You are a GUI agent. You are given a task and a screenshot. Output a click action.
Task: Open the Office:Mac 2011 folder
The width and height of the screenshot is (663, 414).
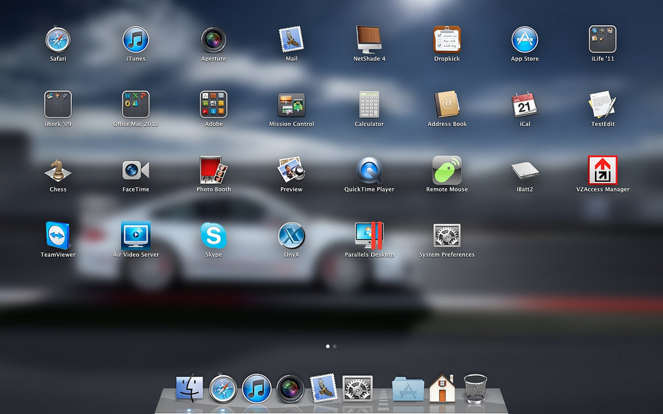tap(136, 104)
